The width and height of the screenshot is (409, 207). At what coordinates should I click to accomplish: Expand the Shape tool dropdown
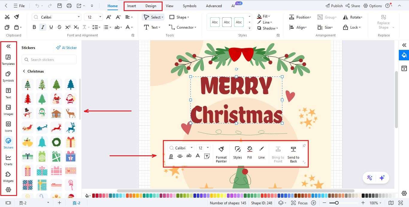tap(188, 17)
